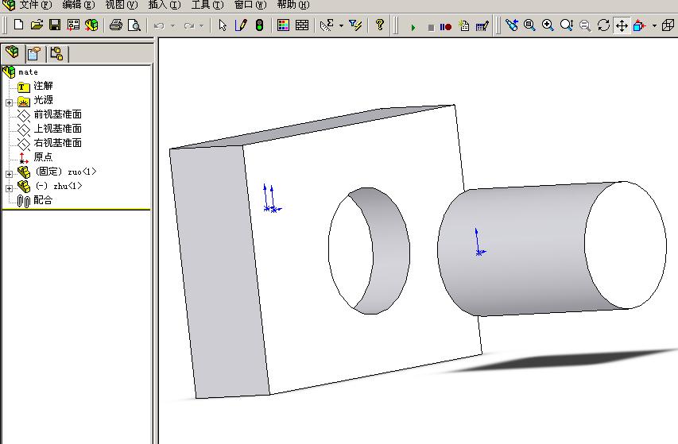Click the sketch pencil icon
The width and height of the screenshot is (678, 444).
pyautogui.click(x=241, y=25)
